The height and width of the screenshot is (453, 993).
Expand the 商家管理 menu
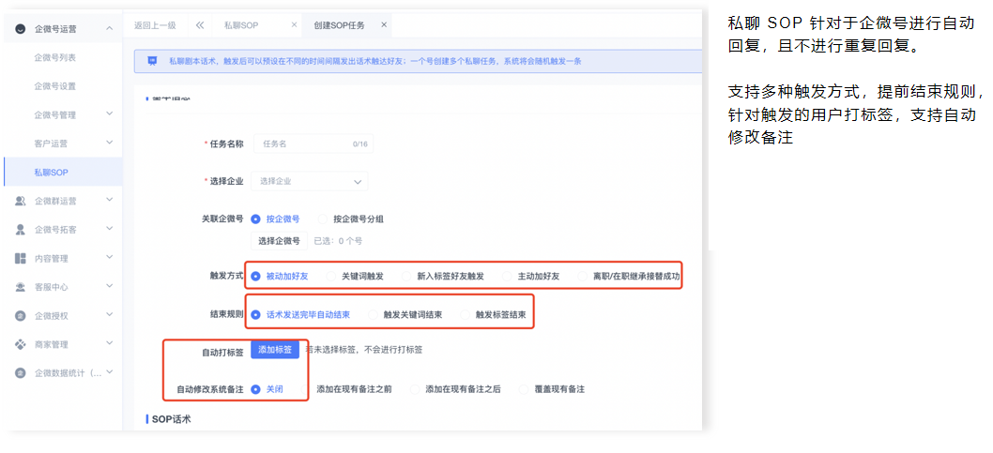pyautogui.click(x=110, y=344)
